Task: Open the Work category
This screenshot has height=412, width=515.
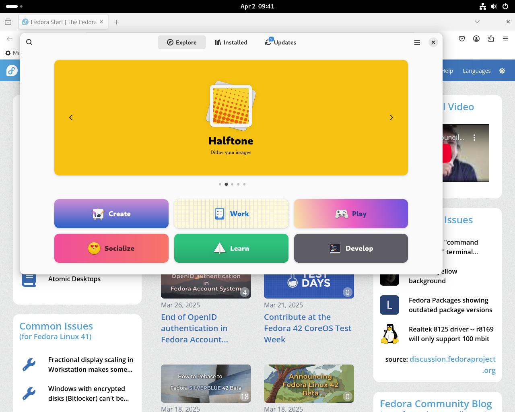Action: point(231,214)
